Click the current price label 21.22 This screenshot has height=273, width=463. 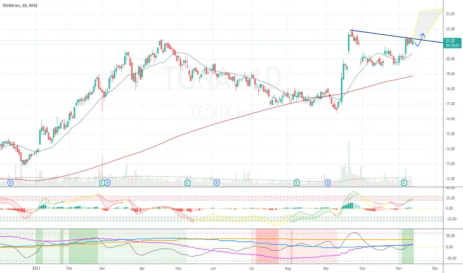450,41
